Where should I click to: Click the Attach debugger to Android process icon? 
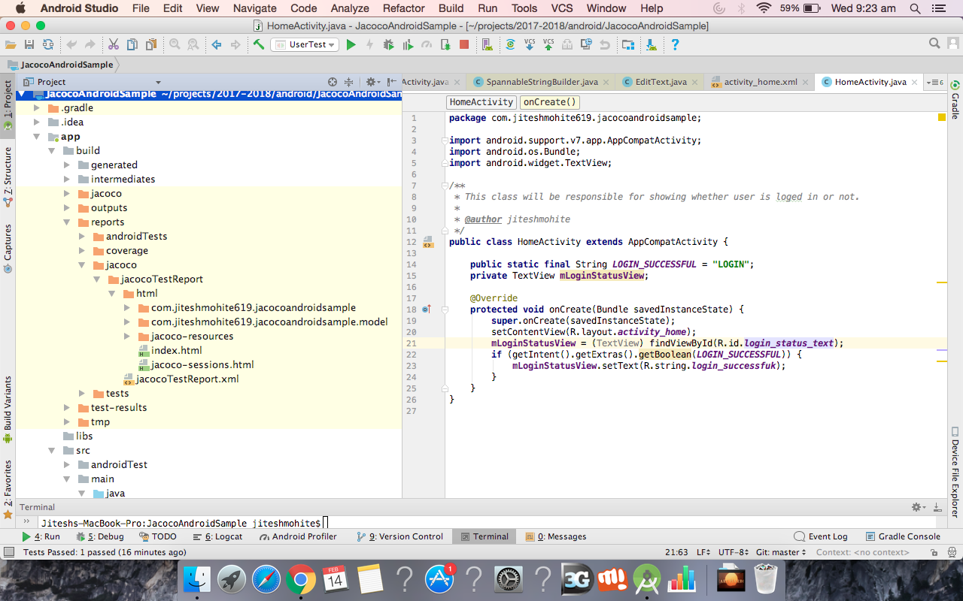pos(445,44)
